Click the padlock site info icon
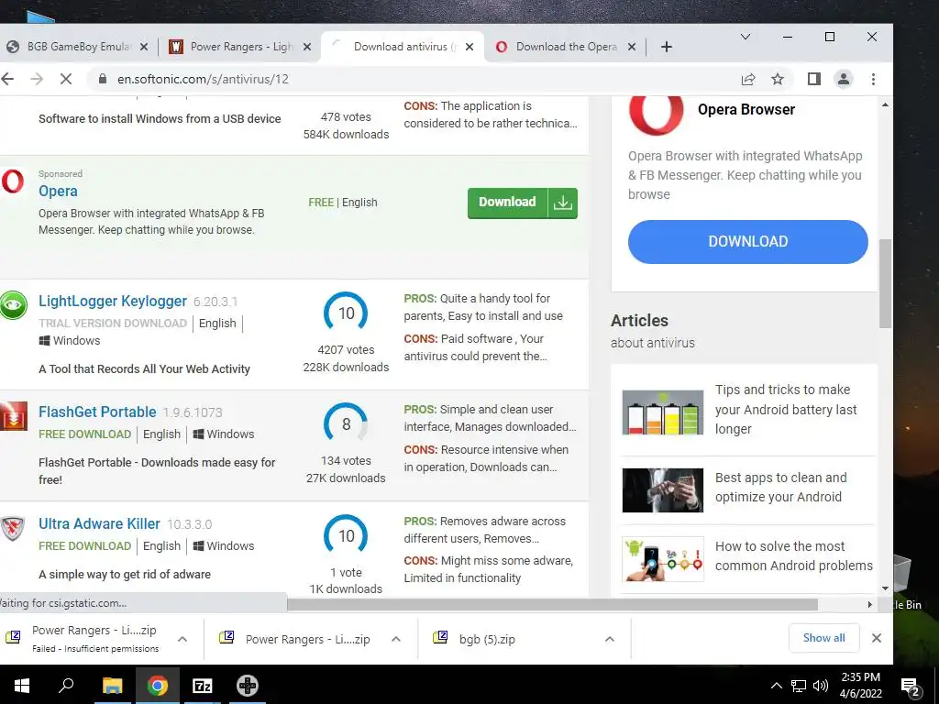939x704 pixels. 103,79
